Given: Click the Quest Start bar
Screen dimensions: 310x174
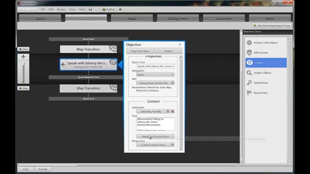Looking at the screenshot, I should [88, 39].
